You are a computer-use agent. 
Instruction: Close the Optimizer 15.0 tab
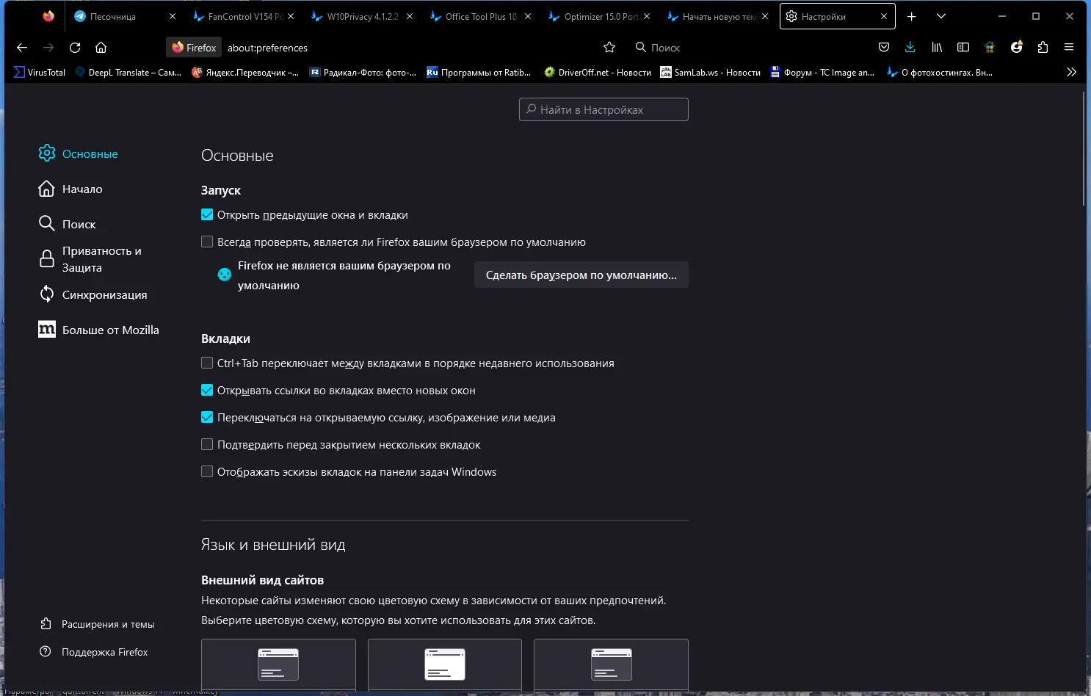pyautogui.click(x=647, y=16)
